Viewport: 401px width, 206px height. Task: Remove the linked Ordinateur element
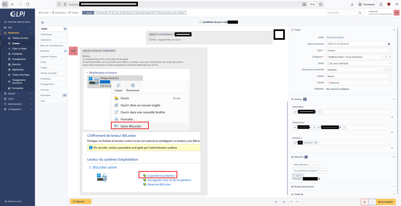(319, 179)
